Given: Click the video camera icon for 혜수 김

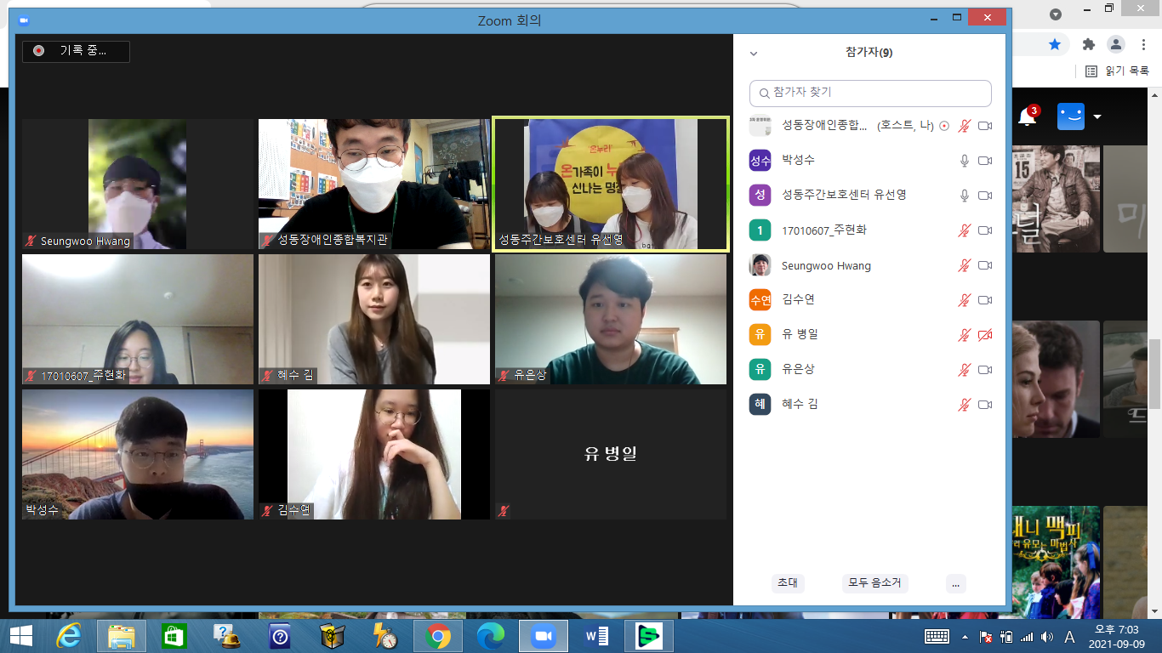Looking at the screenshot, I should [985, 405].
